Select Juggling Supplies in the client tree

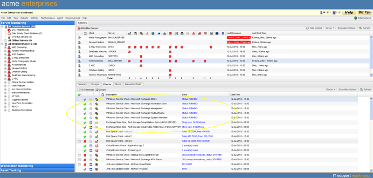(20, 100)
